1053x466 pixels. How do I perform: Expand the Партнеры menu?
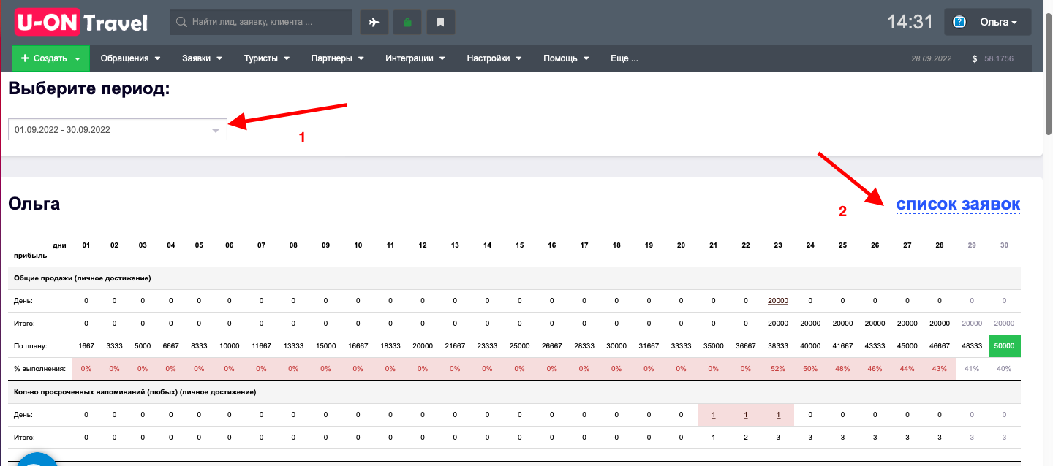[x=339, y=58]
